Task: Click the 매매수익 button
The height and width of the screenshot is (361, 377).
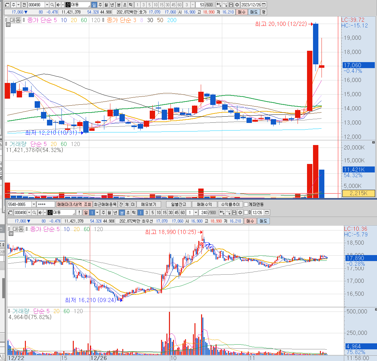Action: [205, 204]
